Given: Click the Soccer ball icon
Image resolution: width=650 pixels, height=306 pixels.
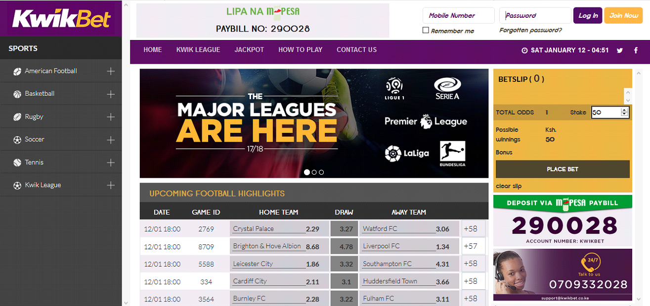Looking at the screenshot, I should pos(17,140).
